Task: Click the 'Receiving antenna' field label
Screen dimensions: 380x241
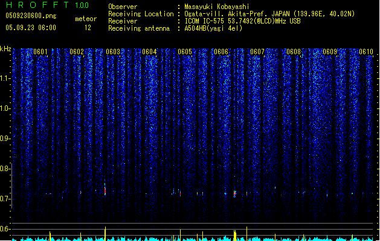Action: coord(139,28)
